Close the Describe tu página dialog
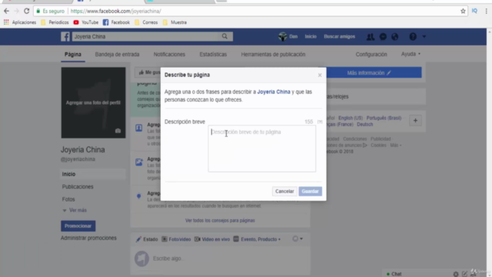 [x=320, y=75]
